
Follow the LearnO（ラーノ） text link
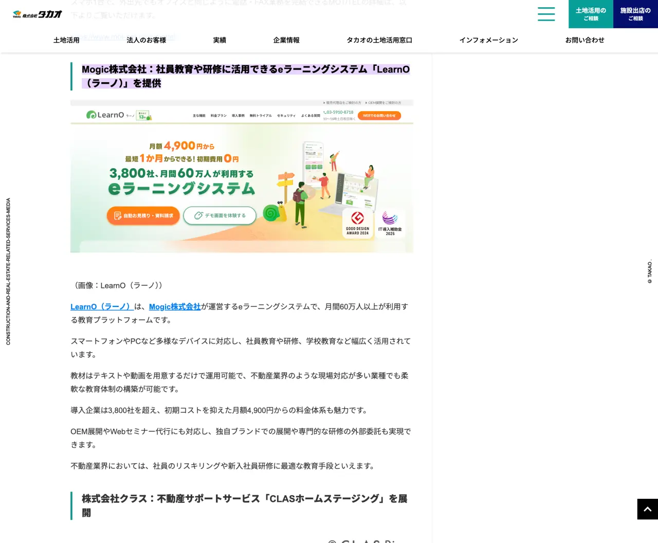[x=102, y=306]
